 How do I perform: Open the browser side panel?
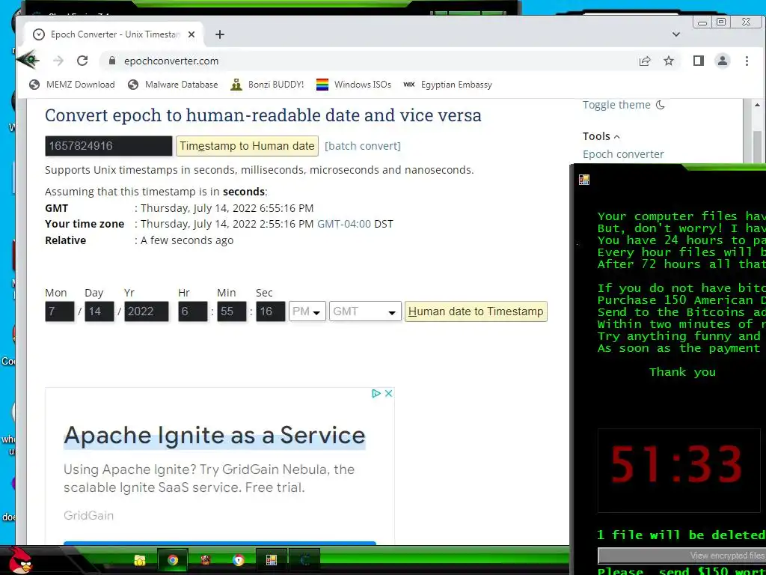click(698, 61)
